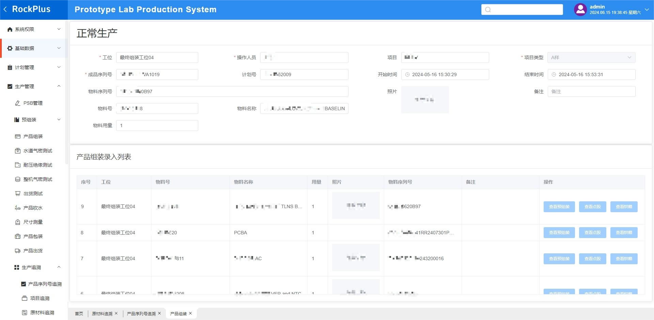654x320 pixels.
Task: Click 查看点胶 button in row 8
Action: [x=593, y=233]
